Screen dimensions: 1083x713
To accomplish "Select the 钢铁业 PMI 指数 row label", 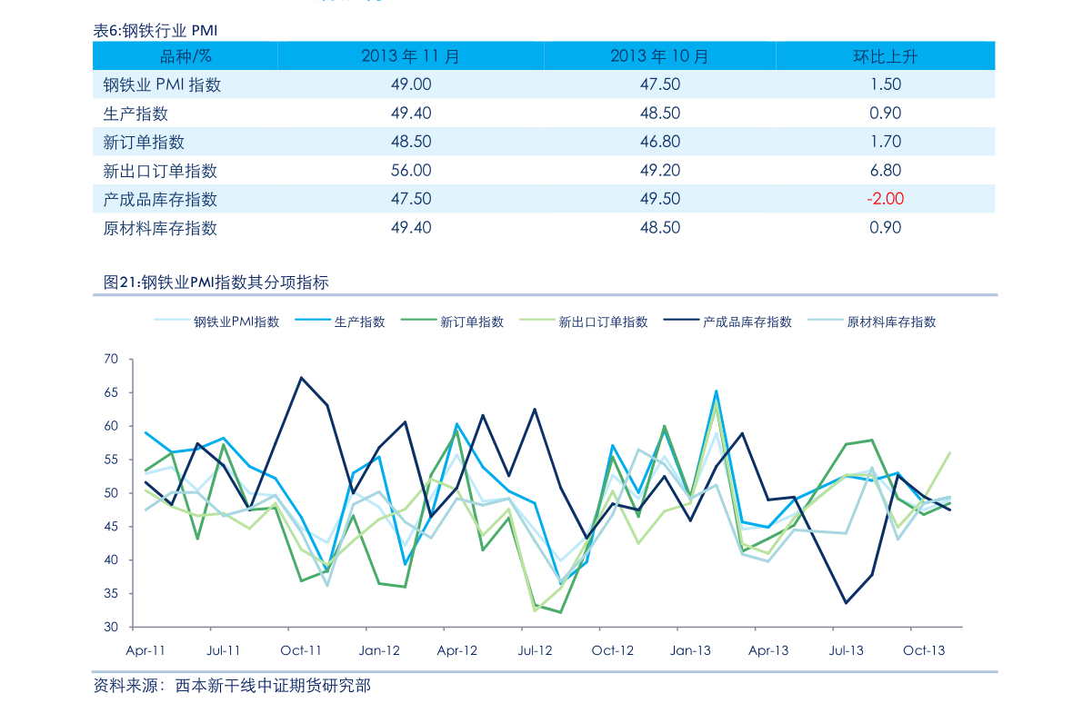I will 162,84.
